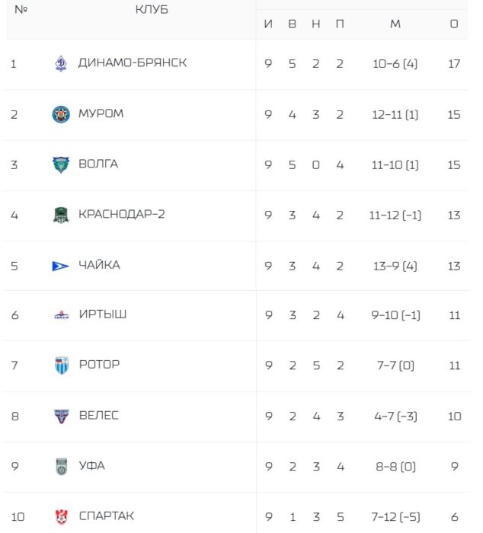Open the КРАСНОДАР-2 team name
The width and height of the screenshot is (483, 533).
(x=122, y=214)
